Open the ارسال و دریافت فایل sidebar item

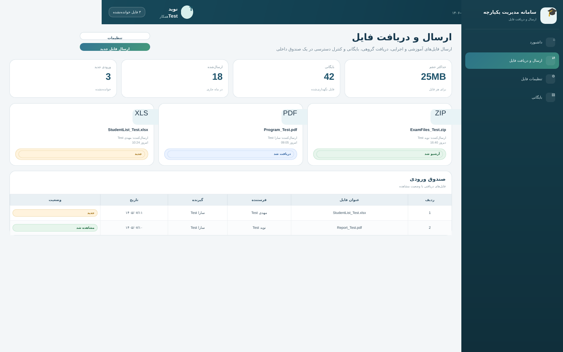512,61
